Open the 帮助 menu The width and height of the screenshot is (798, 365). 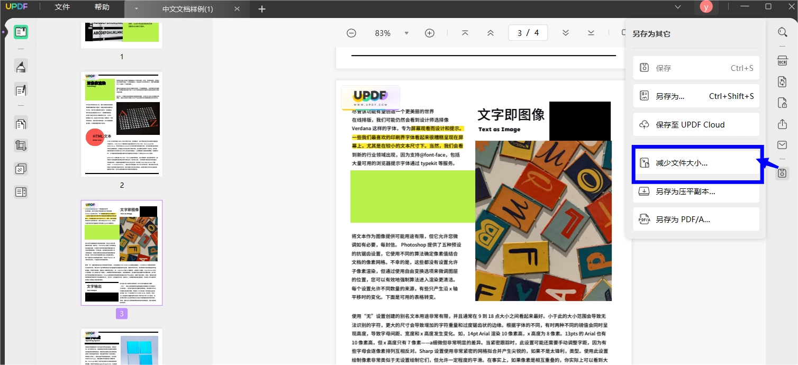click(102, 7)
